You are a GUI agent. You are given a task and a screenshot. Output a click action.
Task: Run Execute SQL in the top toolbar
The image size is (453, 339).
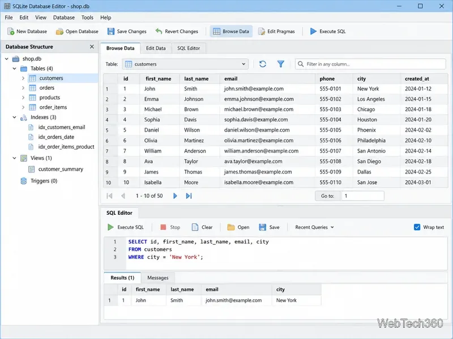(328, 32)
